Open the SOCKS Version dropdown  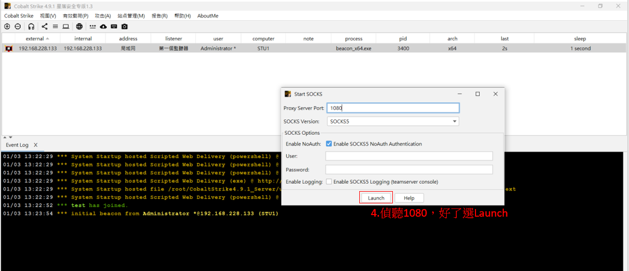(393, 121)
